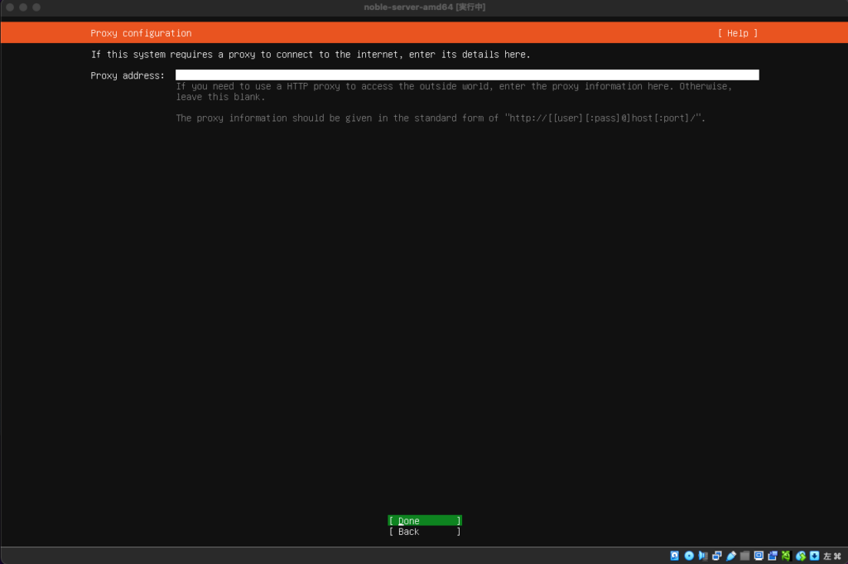Click the Proxy configuration header title
This screenshot has height=564, width=848.
pyautogui.click(x=141, y=33)
